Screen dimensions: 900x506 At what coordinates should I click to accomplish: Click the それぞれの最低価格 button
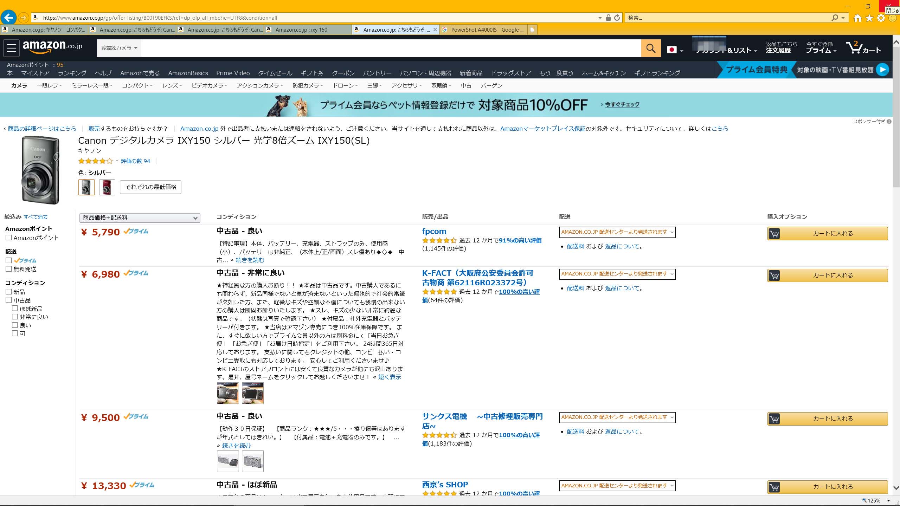point(151,187)
